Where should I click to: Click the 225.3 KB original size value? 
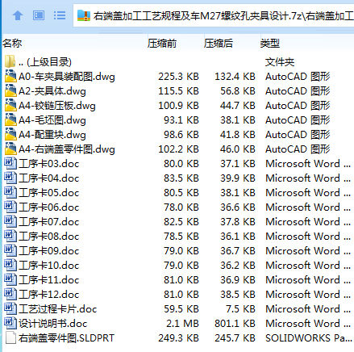pyautogui.click(x=178, y=77)
